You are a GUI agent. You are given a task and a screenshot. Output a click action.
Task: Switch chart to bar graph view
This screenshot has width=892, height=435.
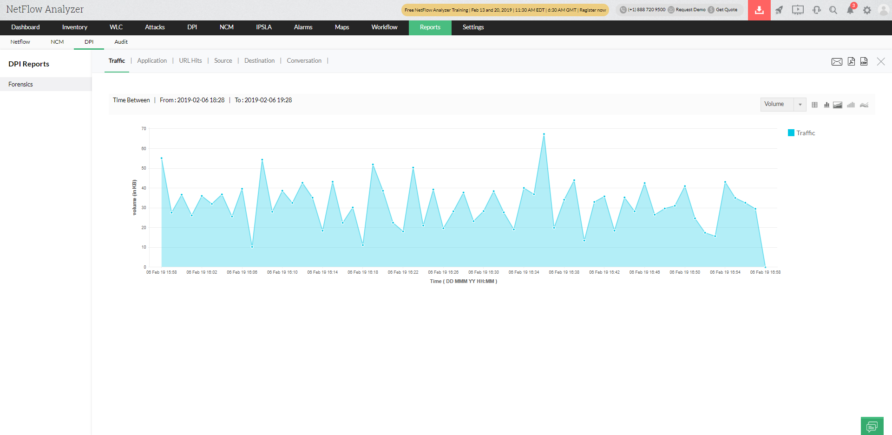point(826,105)
